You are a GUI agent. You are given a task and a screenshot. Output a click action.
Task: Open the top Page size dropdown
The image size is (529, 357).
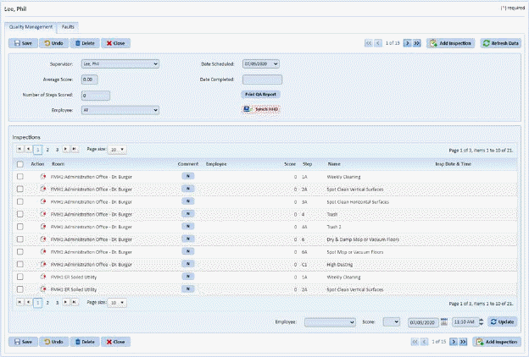(118, 149)
